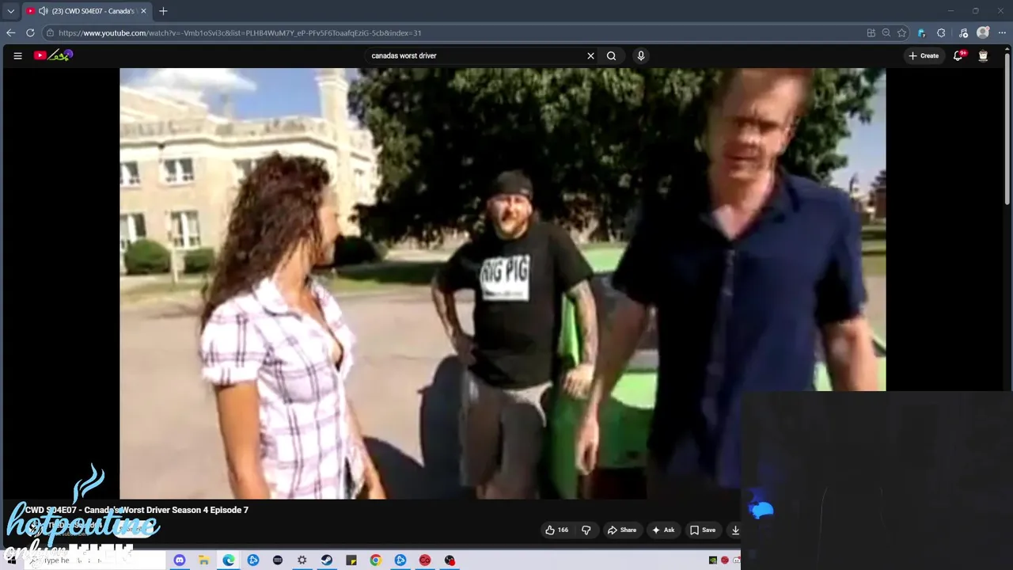1013x570 pixels.
Task: Open a new browser tab
Action: coord(163,11)
